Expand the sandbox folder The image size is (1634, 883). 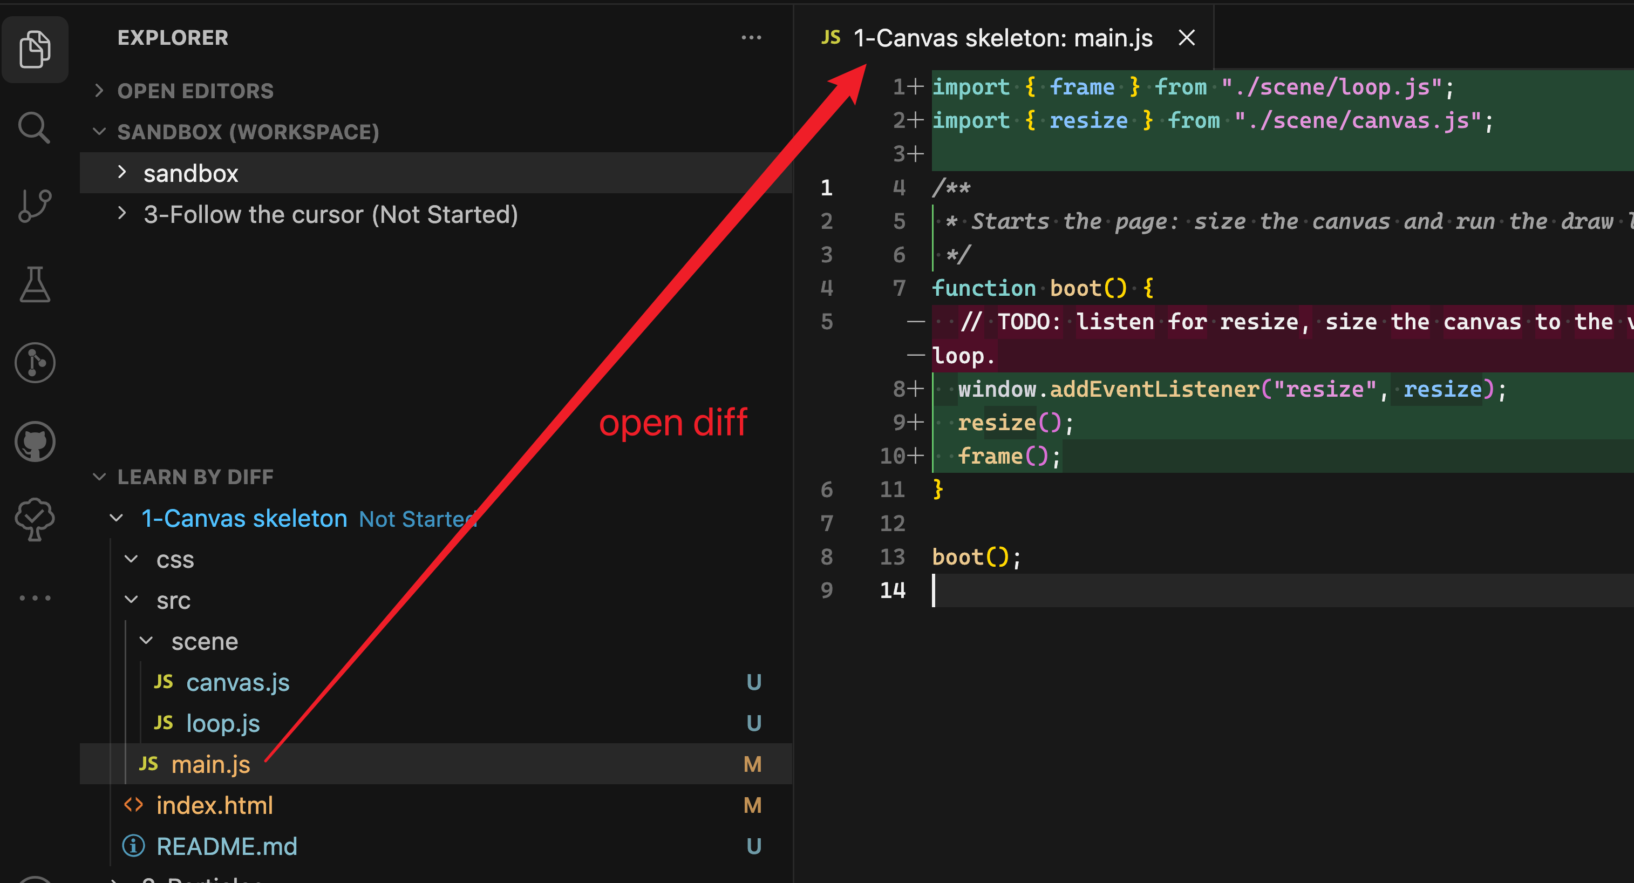coord(436,173)
